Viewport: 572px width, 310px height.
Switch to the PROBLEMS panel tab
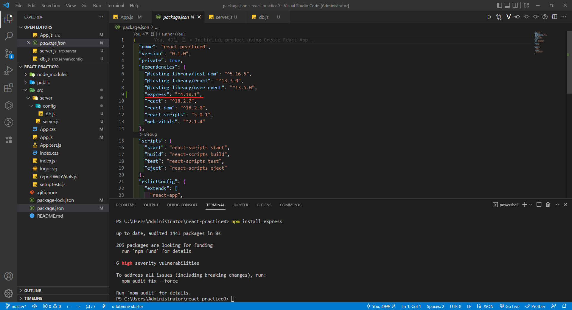[x=126, y=205]
